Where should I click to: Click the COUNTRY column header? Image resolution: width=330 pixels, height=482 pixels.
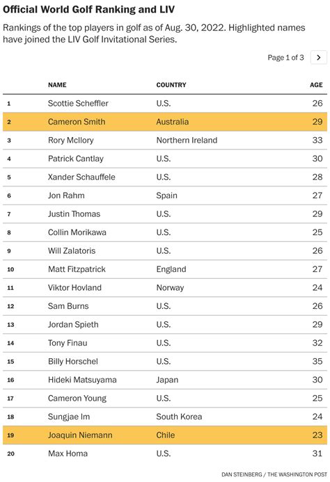[x=171, y=85]
